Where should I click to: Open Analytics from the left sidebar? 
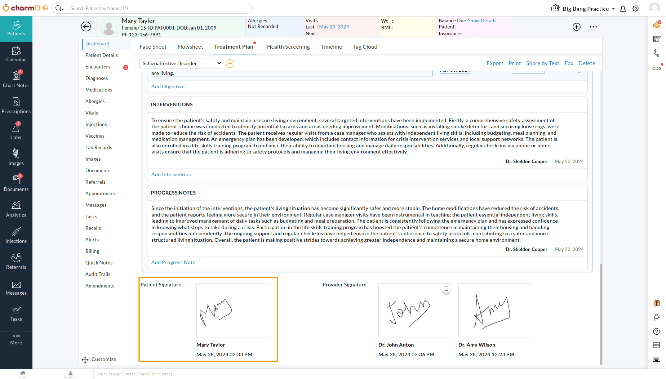click(x=16, y=209)
